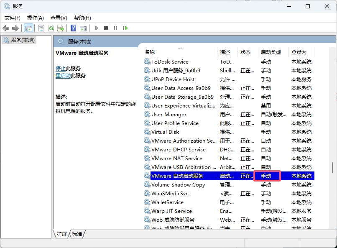Click the Refresh toolbar icon

[51, 28]
